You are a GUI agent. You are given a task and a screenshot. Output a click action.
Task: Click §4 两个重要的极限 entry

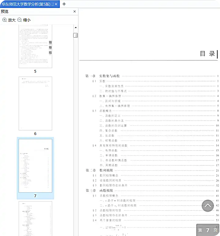click(156, 220)
